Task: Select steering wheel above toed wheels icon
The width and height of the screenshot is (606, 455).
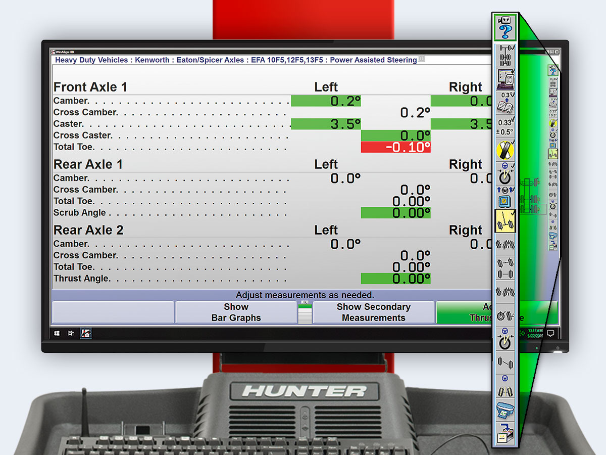Action: pos(504,386)
